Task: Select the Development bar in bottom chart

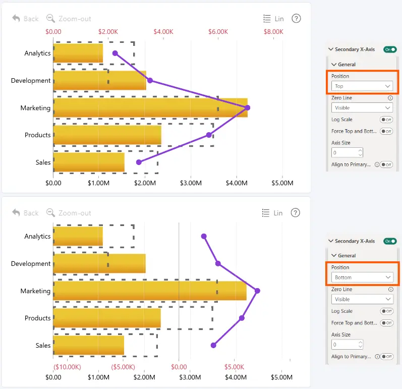Action: [99, 263]
